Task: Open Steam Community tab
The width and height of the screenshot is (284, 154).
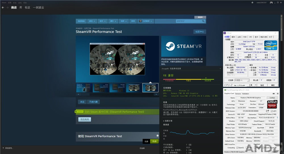Action: click(x=27, y=7)
